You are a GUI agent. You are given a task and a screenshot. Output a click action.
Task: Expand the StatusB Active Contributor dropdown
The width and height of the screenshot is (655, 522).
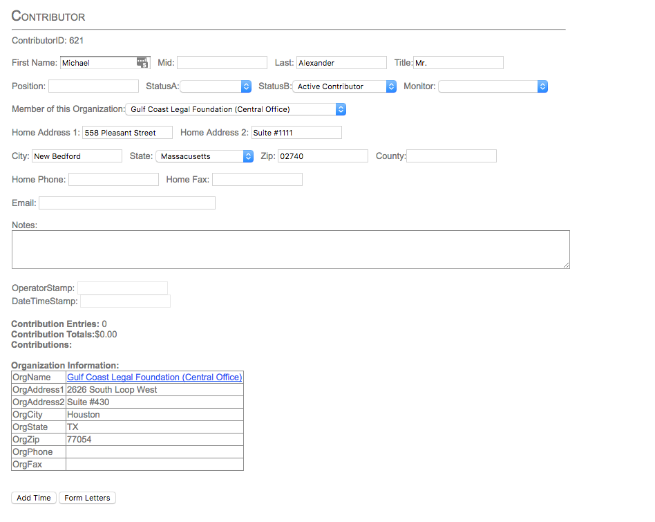coord(344,86)
